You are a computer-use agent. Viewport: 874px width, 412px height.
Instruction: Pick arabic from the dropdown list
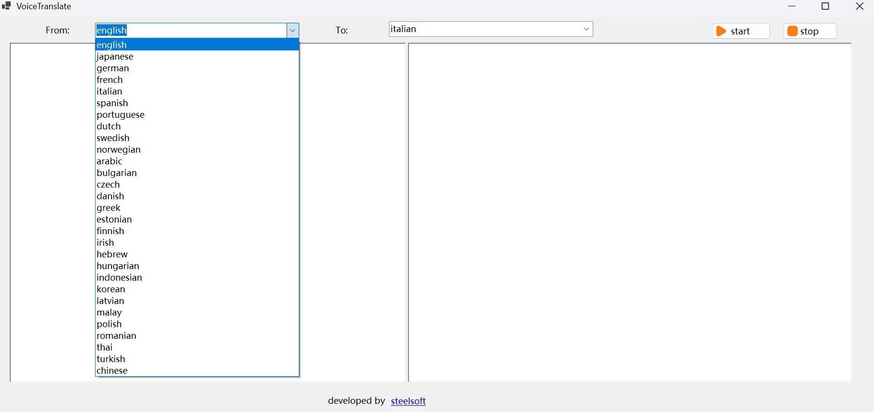tap(197, 161)
